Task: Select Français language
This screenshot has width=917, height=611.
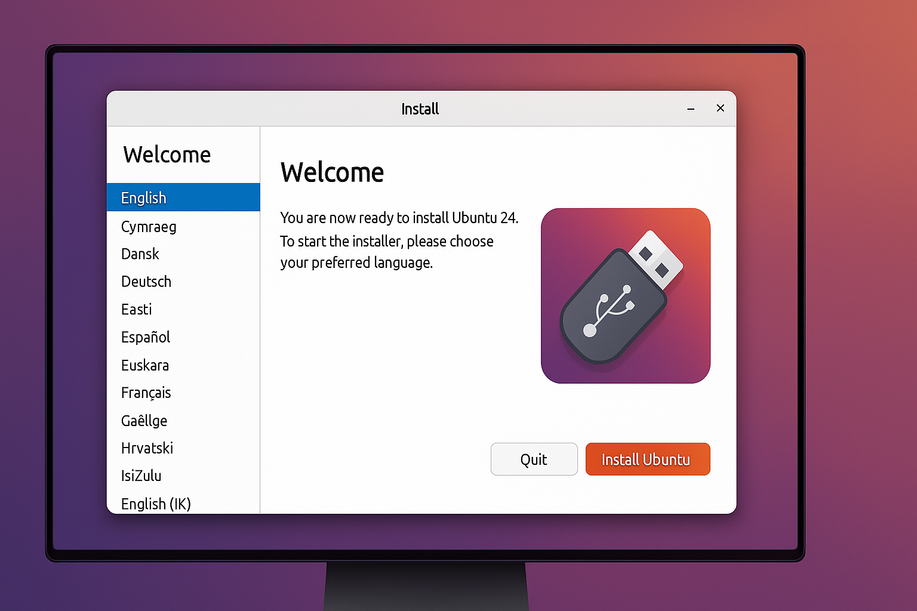Action: [x=183, y=393]
